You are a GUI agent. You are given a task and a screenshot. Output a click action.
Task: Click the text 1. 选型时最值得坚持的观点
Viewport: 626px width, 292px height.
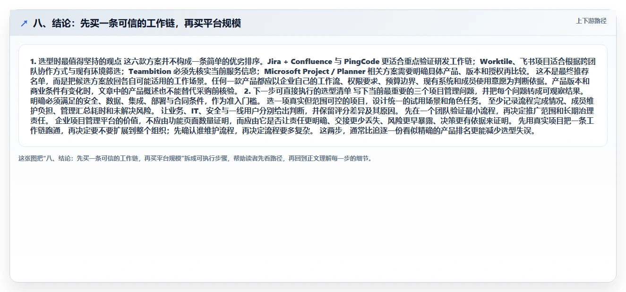76,62
